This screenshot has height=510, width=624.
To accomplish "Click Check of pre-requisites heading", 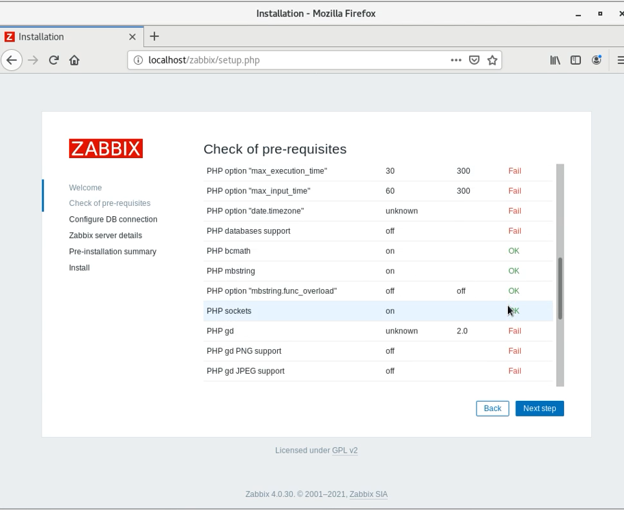I will click(275, 149).
